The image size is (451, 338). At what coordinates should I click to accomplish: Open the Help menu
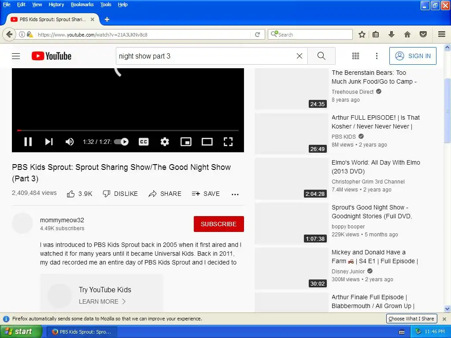tap(122, 4)
